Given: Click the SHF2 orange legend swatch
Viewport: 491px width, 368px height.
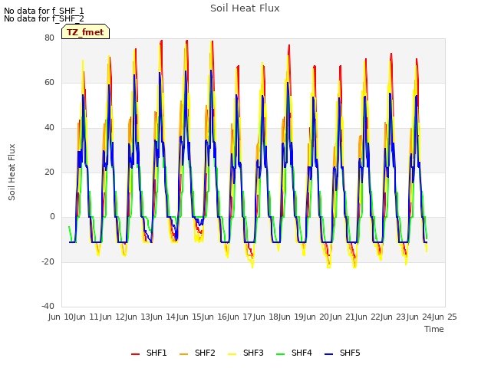Looking at the screenshot, I should click(183, 354).
